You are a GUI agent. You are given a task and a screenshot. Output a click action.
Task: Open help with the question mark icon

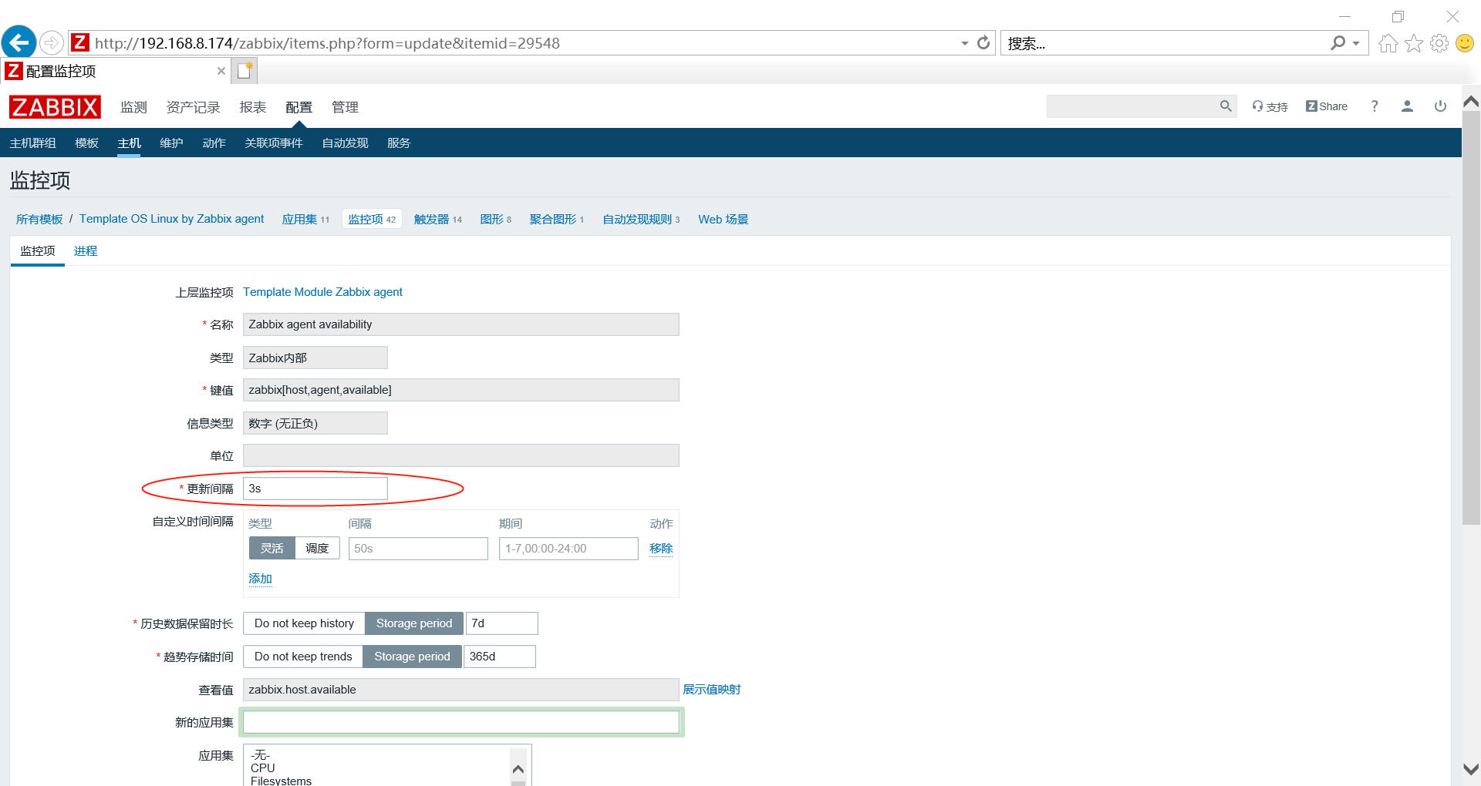click(x=1375, y=106)
